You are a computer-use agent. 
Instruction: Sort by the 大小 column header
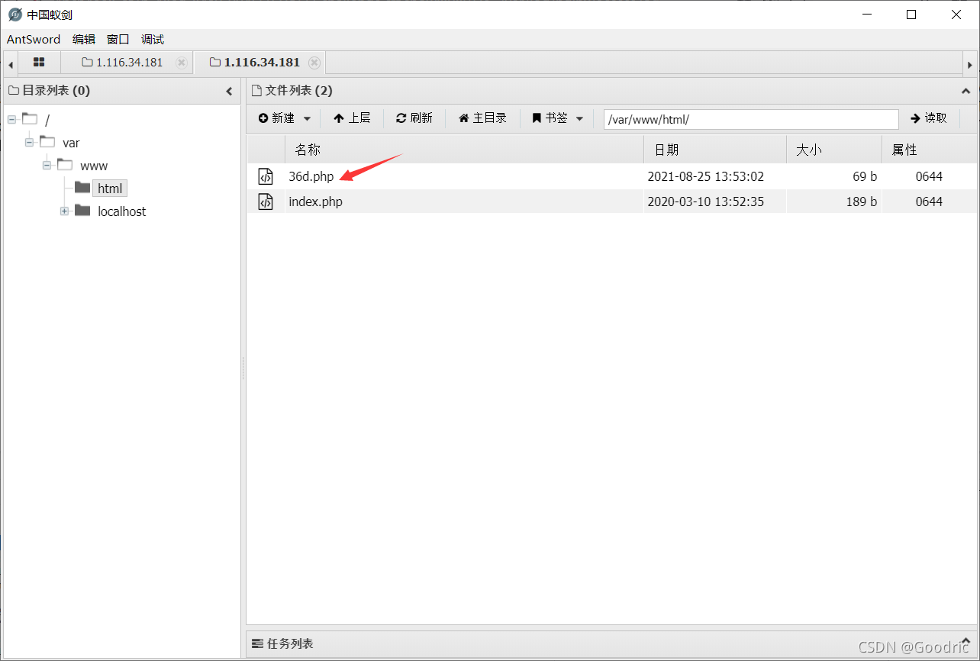click(834, 150)
